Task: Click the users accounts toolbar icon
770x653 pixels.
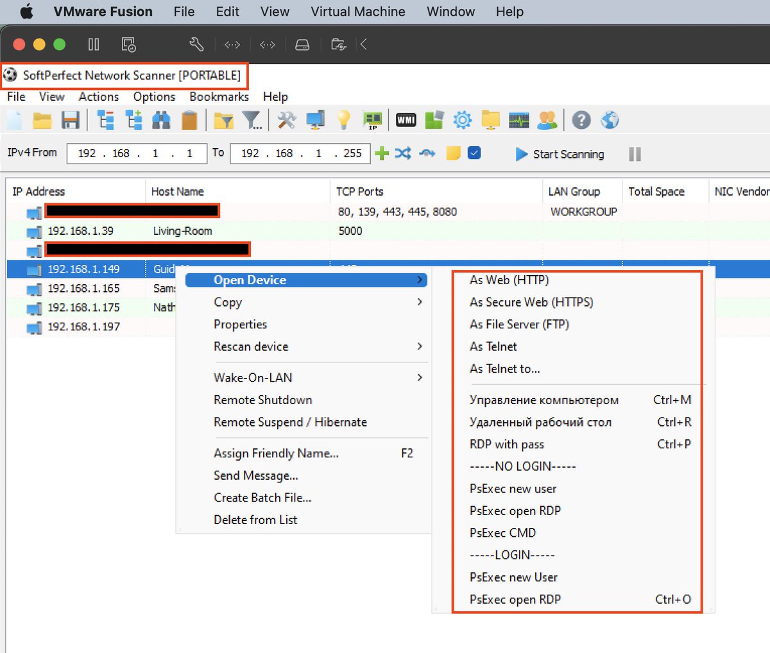Action: [547, 120]
